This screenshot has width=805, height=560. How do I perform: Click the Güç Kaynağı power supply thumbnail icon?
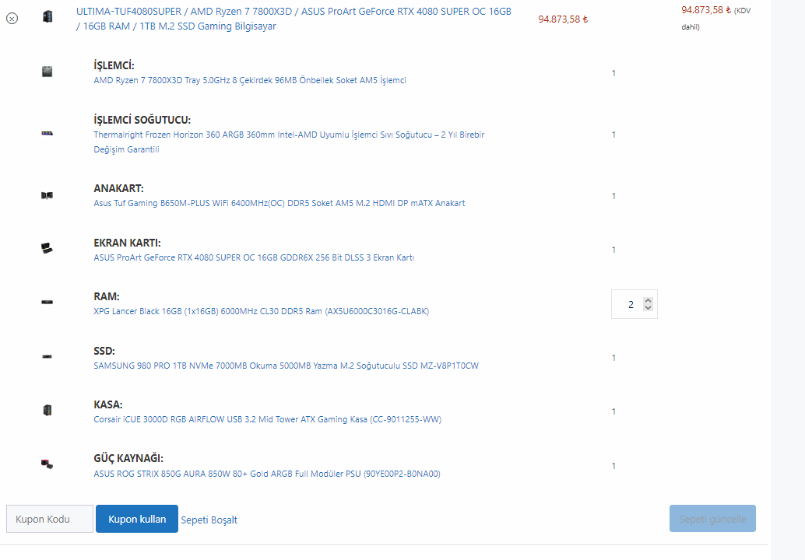(x=47, y=464)
